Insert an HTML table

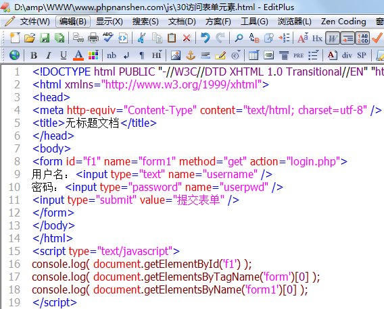pos(254,55)
